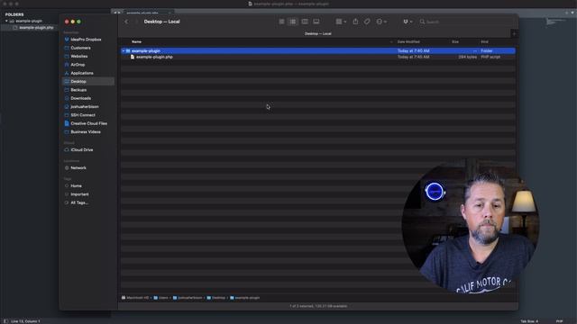Show All Tags in sidebar

[79, 202]
